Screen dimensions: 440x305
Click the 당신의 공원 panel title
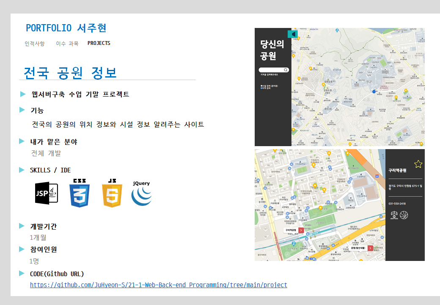(272, 50)
